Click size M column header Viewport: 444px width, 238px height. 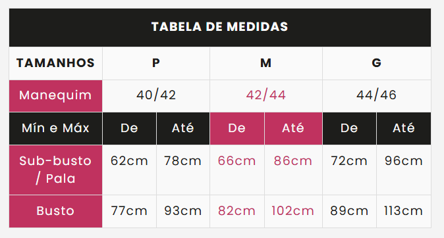coord(266,63)
